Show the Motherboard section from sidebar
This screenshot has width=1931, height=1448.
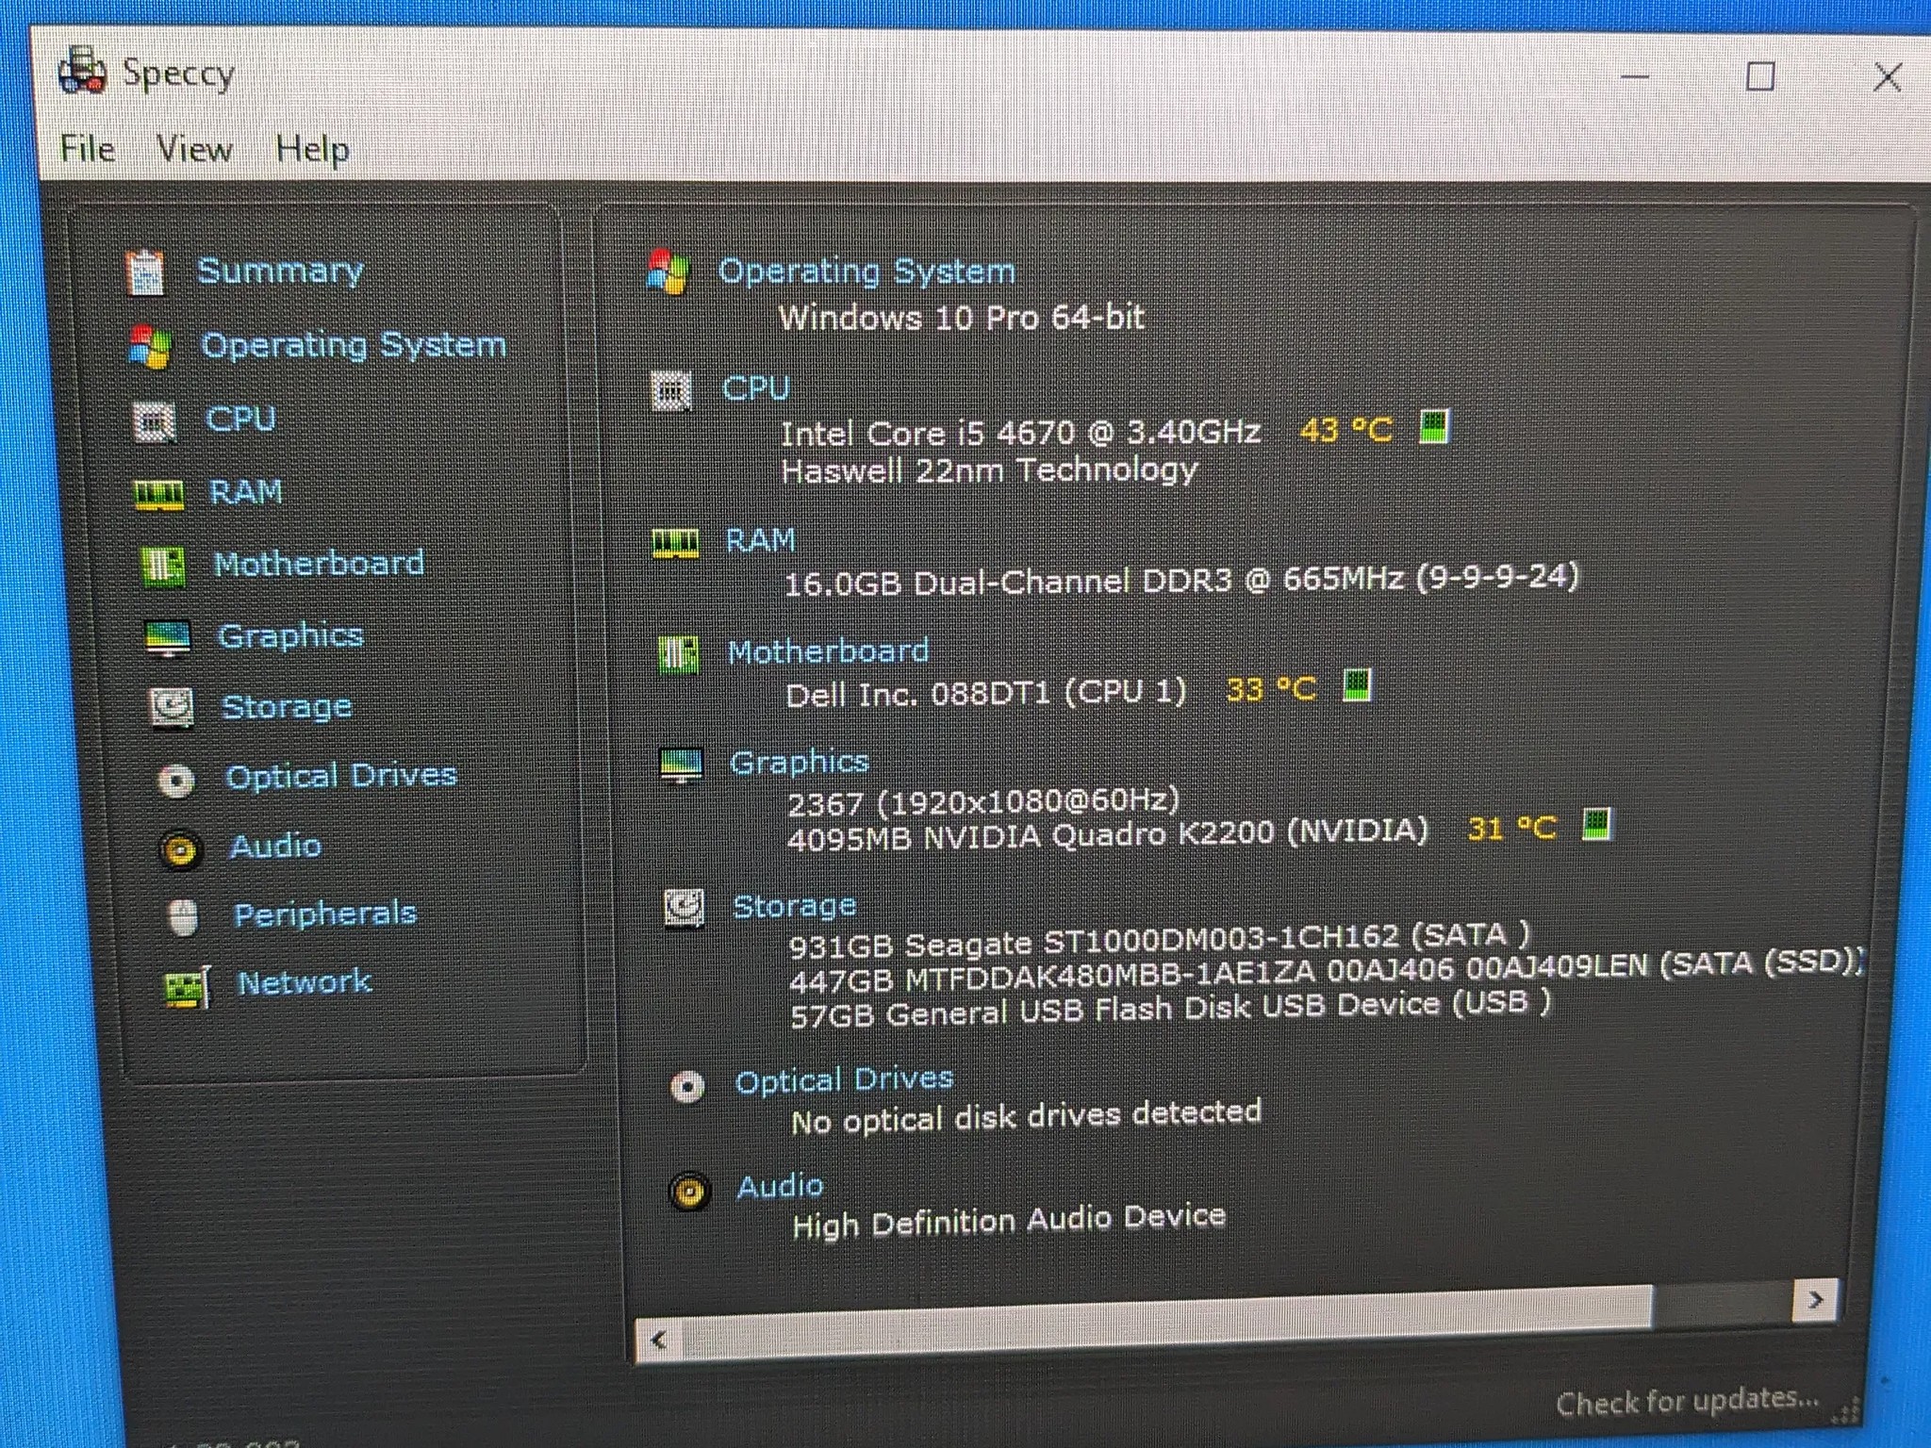pos(319,564)
